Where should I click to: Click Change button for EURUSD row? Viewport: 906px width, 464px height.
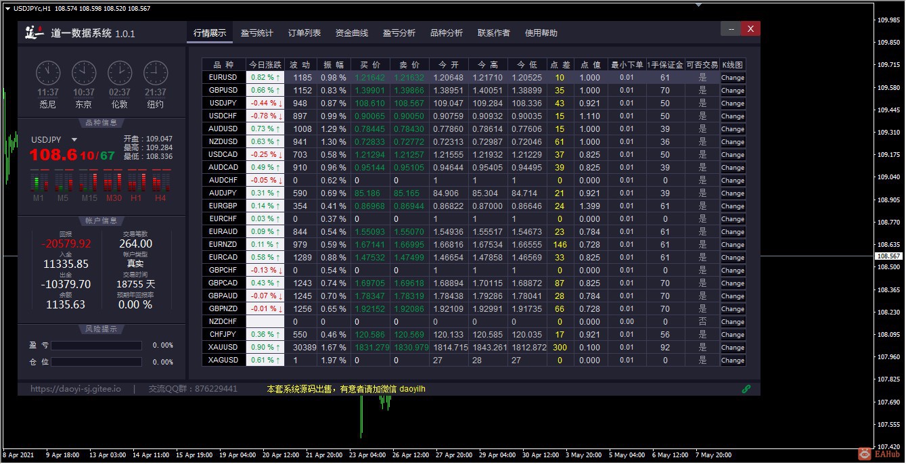[732, 78]
